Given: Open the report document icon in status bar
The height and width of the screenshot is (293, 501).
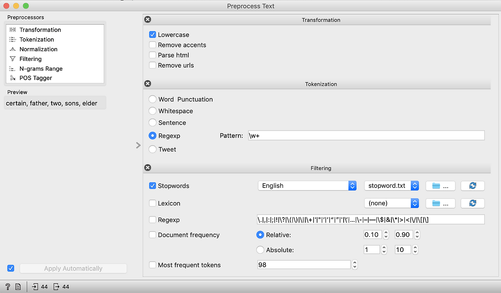Looking at the screenshot, I should [18, 286].
